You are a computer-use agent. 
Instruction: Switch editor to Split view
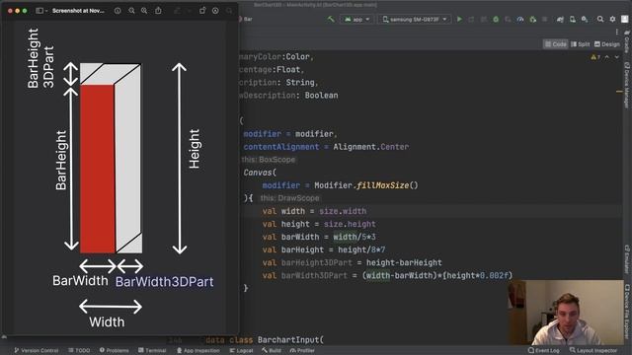(x=580, y=44)
